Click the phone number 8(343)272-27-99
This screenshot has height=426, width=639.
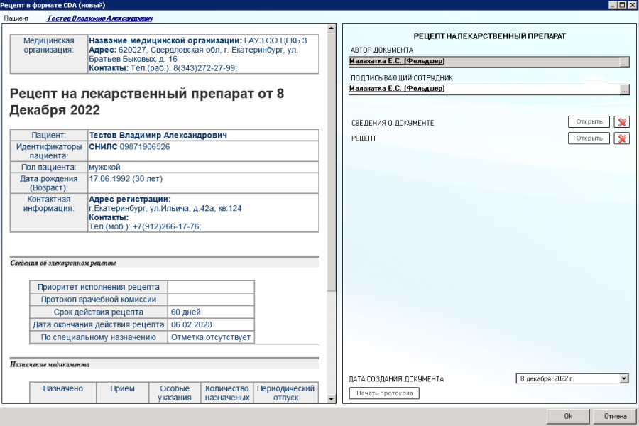[204, 68]
